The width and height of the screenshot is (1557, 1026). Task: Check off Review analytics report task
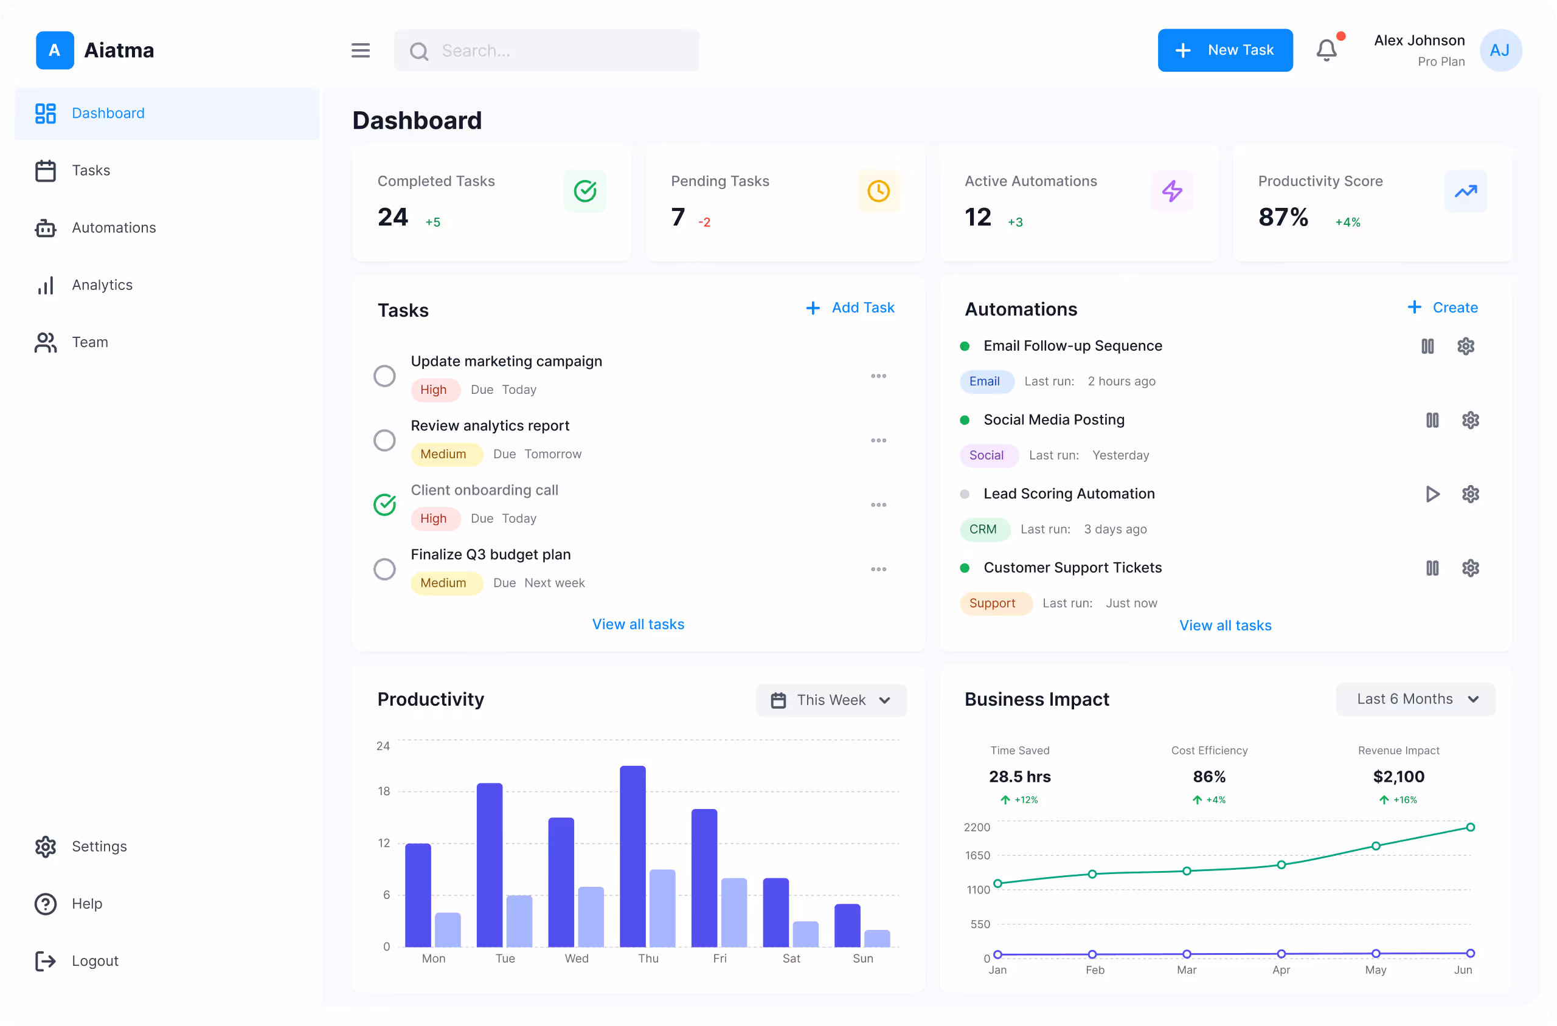point(384,441)
